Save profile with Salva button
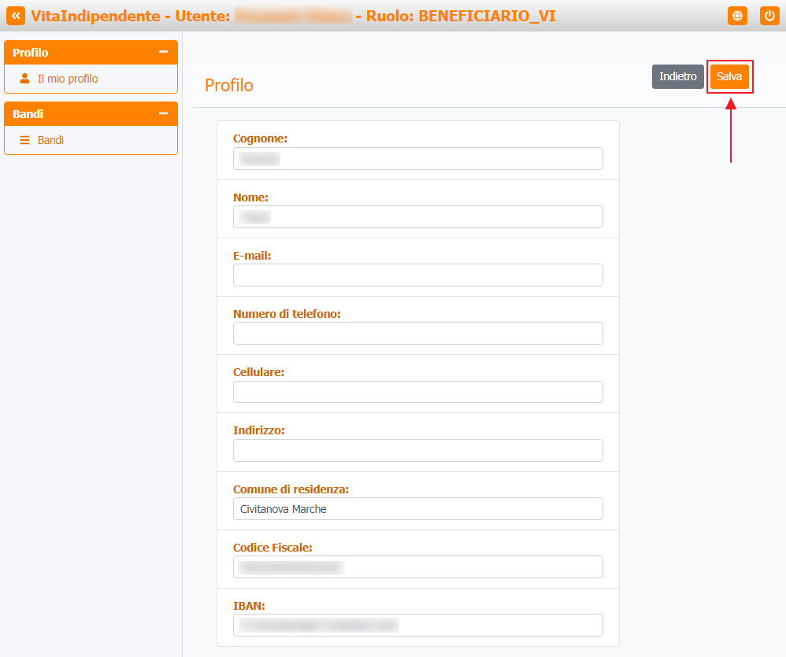 [x=729, y=76]
